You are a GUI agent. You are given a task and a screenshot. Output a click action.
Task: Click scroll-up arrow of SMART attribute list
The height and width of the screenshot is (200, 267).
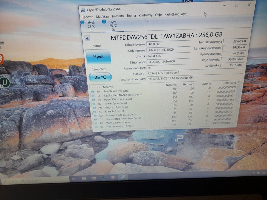239,82
